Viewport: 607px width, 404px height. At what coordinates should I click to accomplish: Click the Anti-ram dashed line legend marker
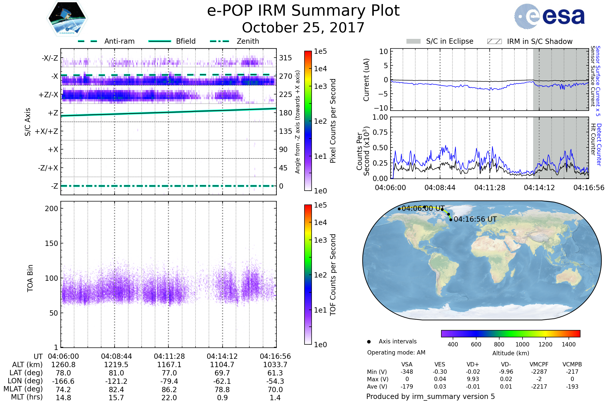coord(88,41)
